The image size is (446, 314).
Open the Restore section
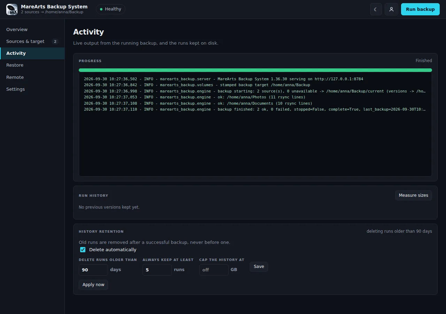(32, 65)
